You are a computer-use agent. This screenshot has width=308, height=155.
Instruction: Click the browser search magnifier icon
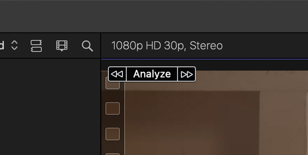pos(87,46)
